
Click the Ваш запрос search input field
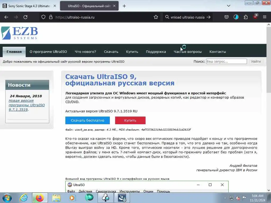(227, 61)
